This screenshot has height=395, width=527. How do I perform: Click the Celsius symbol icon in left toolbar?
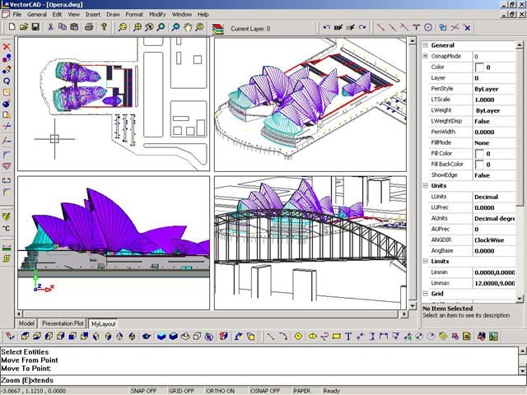point(7,229)
